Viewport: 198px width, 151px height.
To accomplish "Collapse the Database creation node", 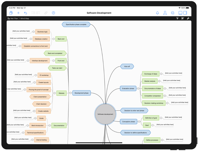I will point(31,39).
